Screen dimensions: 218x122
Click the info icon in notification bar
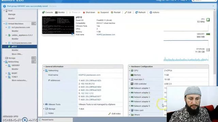[x=4, y=6]
